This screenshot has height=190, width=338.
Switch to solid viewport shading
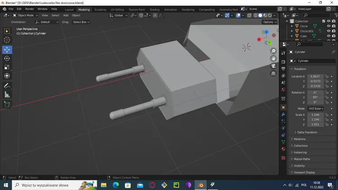260,15
